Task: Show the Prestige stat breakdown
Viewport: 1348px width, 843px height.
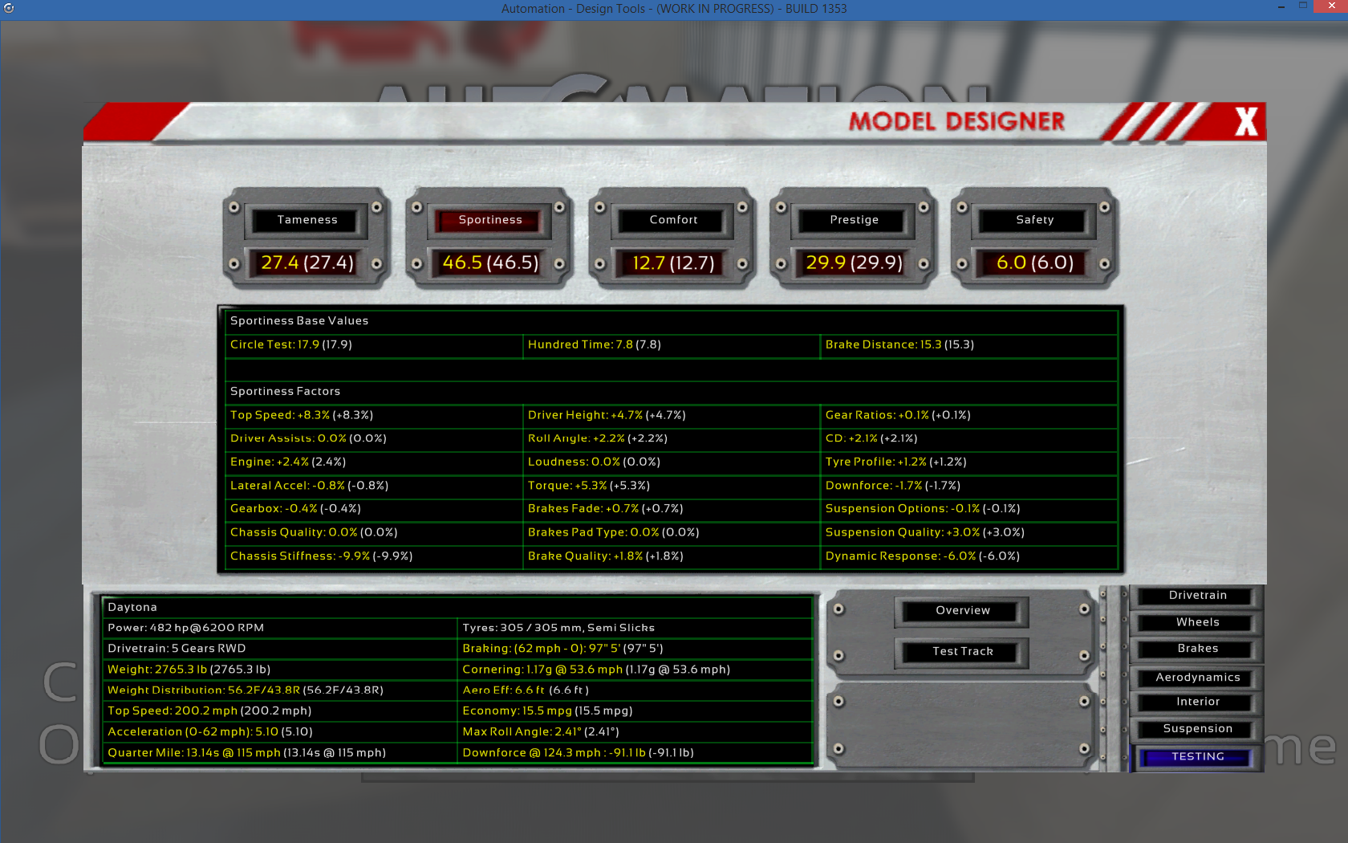Action: (x=854, y=220)
